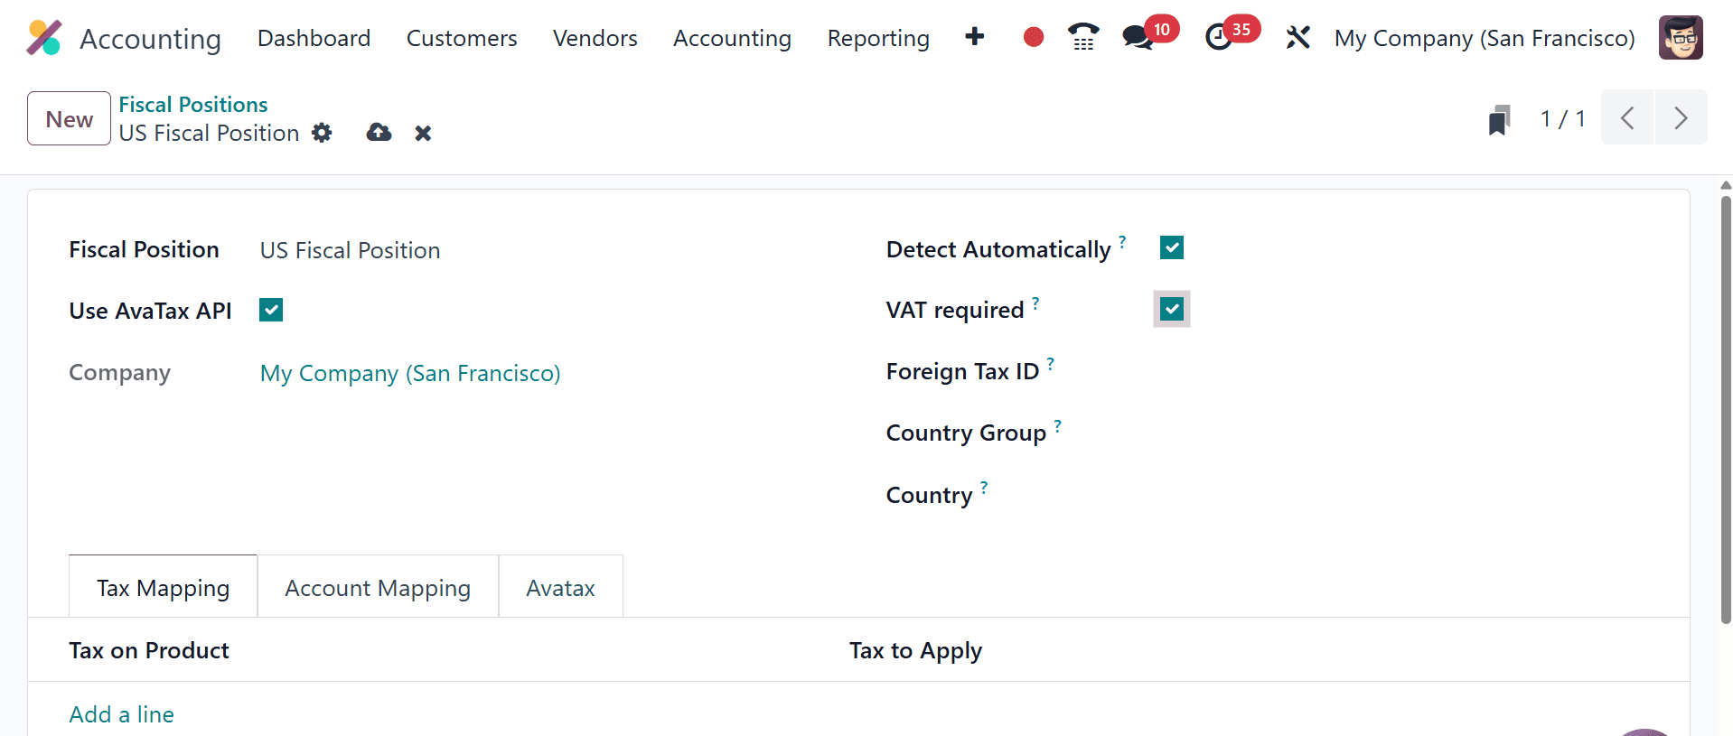Open the company switcher My Company (San Francisco)
The image size is (1733, 736).
[1485, 38]
